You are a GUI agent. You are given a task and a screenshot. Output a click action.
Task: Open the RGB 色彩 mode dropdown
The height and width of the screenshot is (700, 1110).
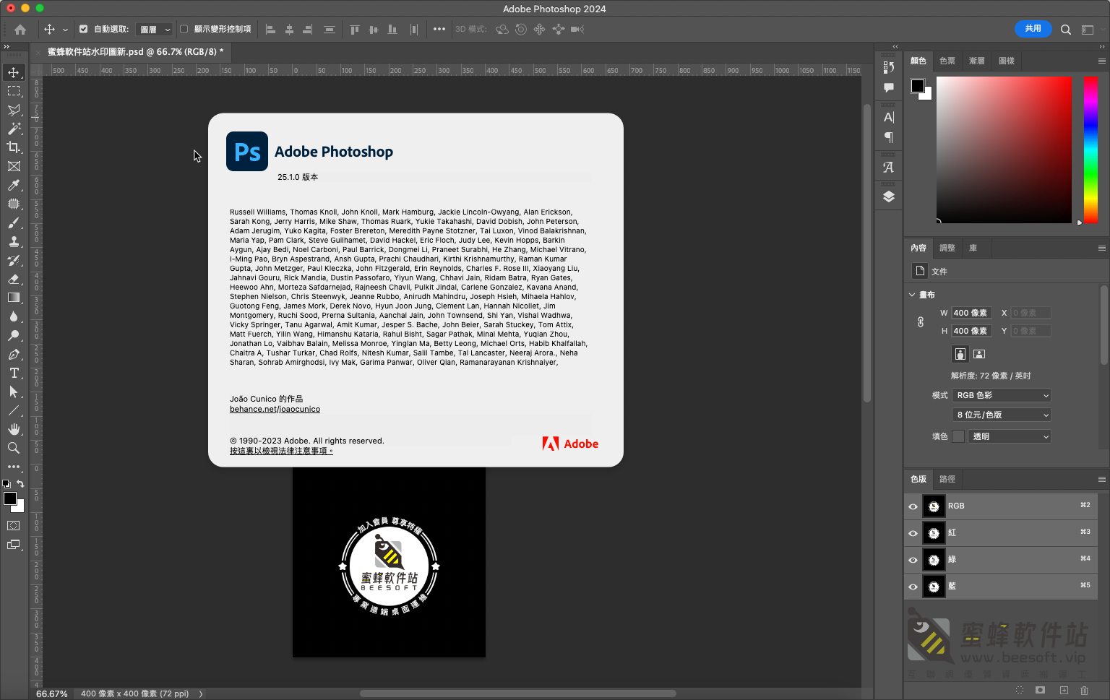1002,395
